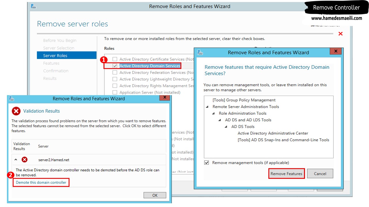369x207 pixels.
Task: Collapse Remote Server Administration Tools node
Action: [x=207, y=107]
